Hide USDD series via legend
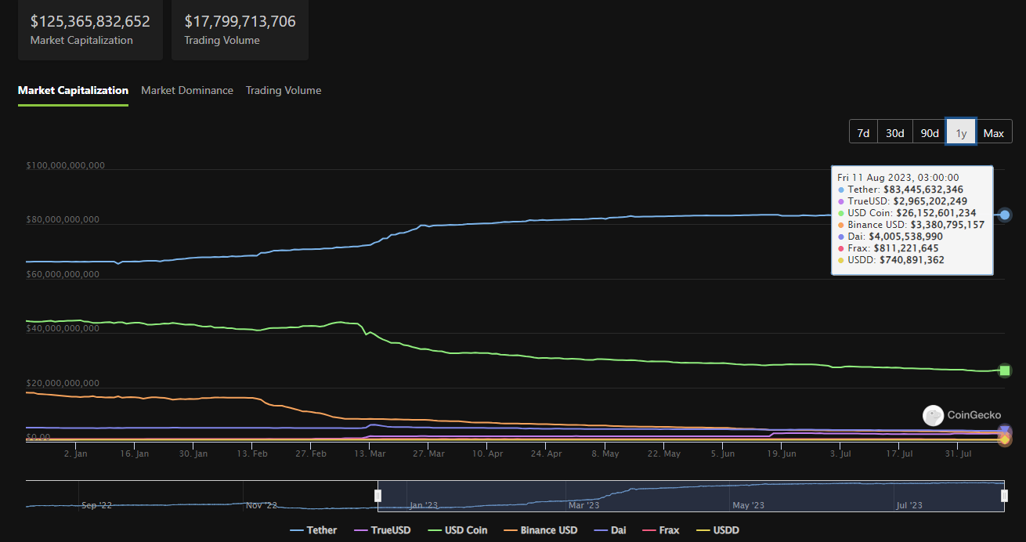 coord(717,530)
